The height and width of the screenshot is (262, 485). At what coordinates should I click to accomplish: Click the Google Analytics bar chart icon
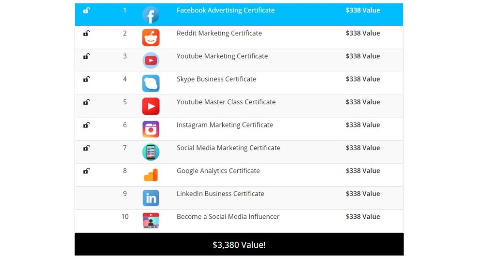point(151,175)
